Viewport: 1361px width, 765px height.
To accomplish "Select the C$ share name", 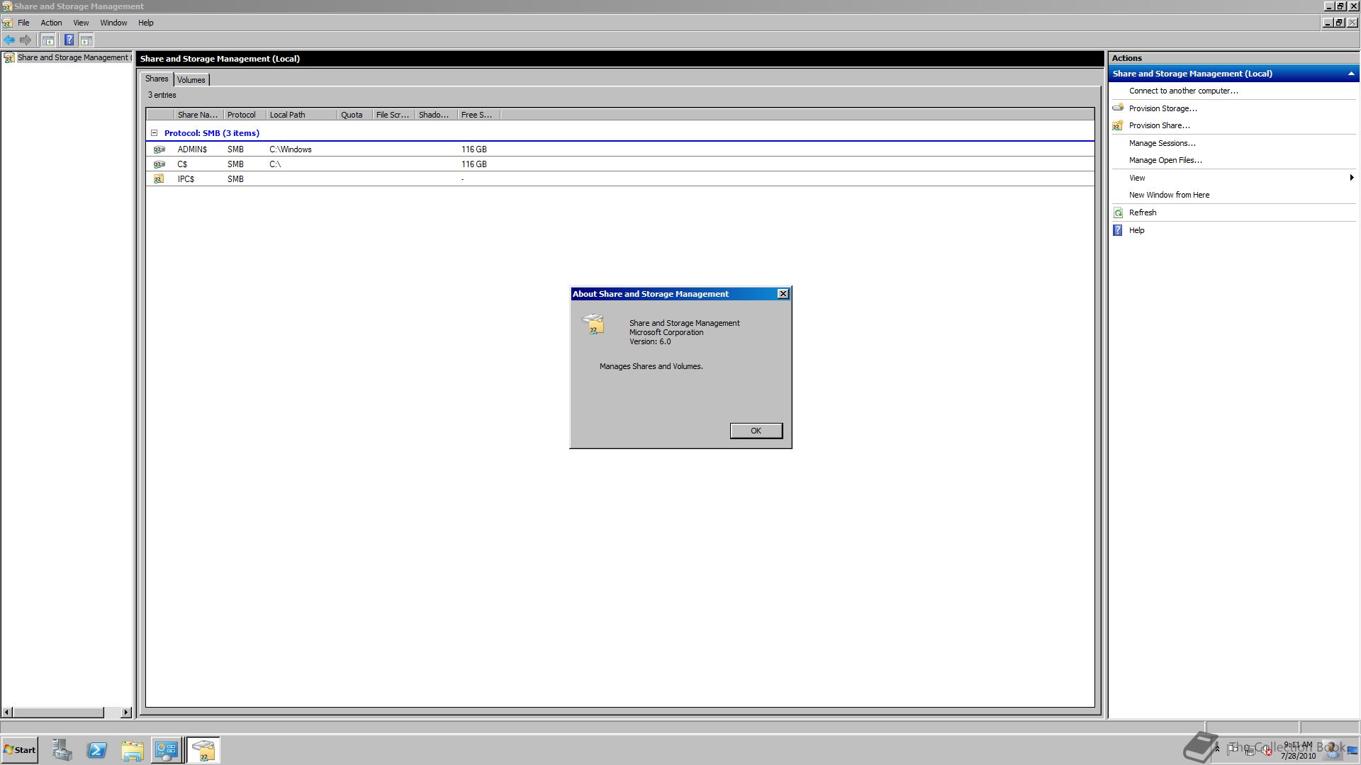I will pyautogui.click(x=182, y=164).
